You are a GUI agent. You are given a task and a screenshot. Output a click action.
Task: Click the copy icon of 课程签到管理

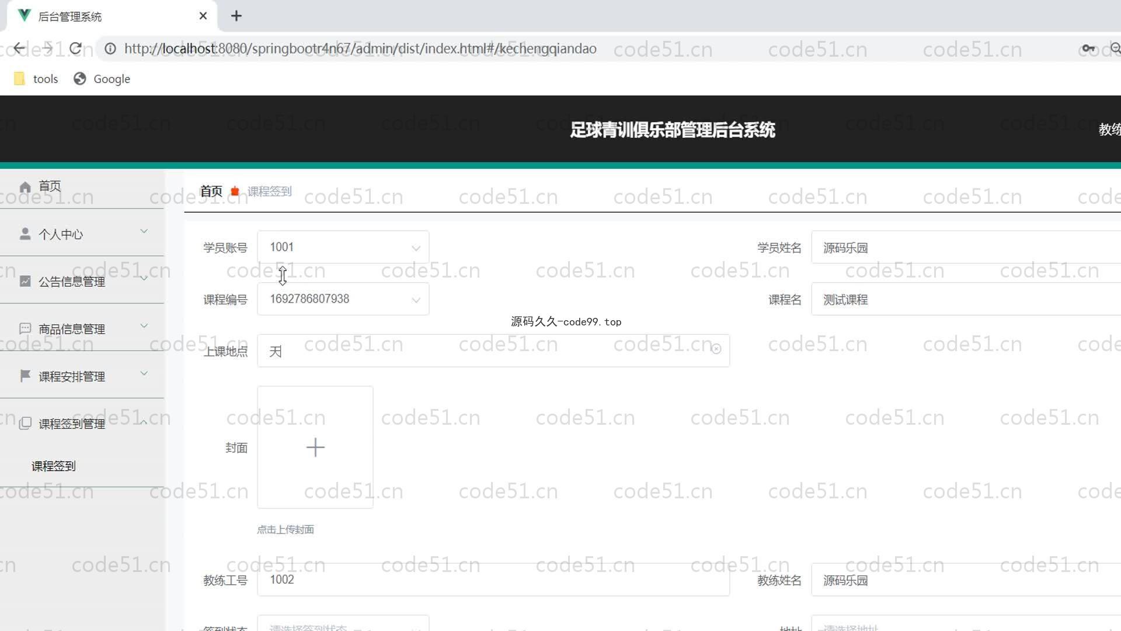[x=25, y=424]
